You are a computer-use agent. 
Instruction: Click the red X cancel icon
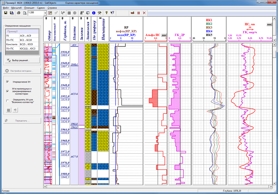144,13
